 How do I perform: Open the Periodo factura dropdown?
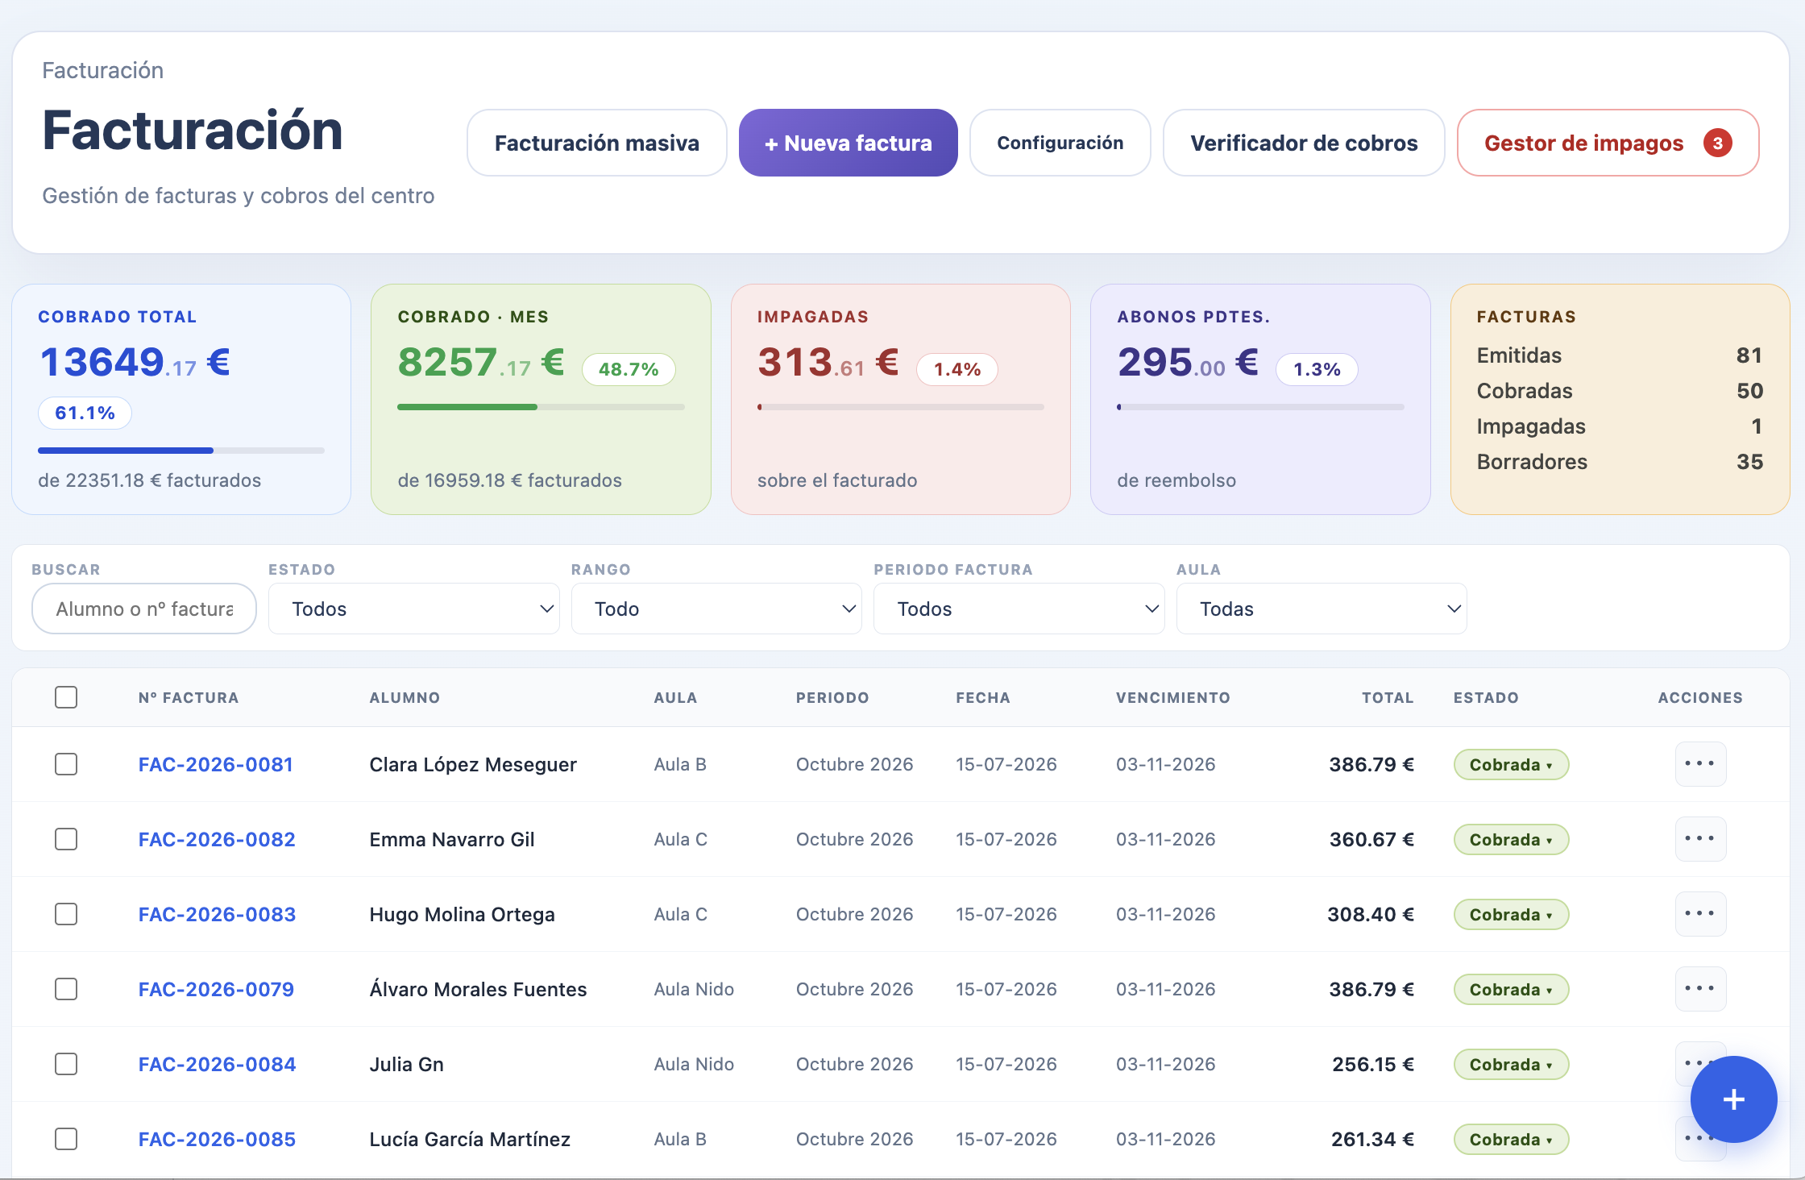[x=1019, y=609]
